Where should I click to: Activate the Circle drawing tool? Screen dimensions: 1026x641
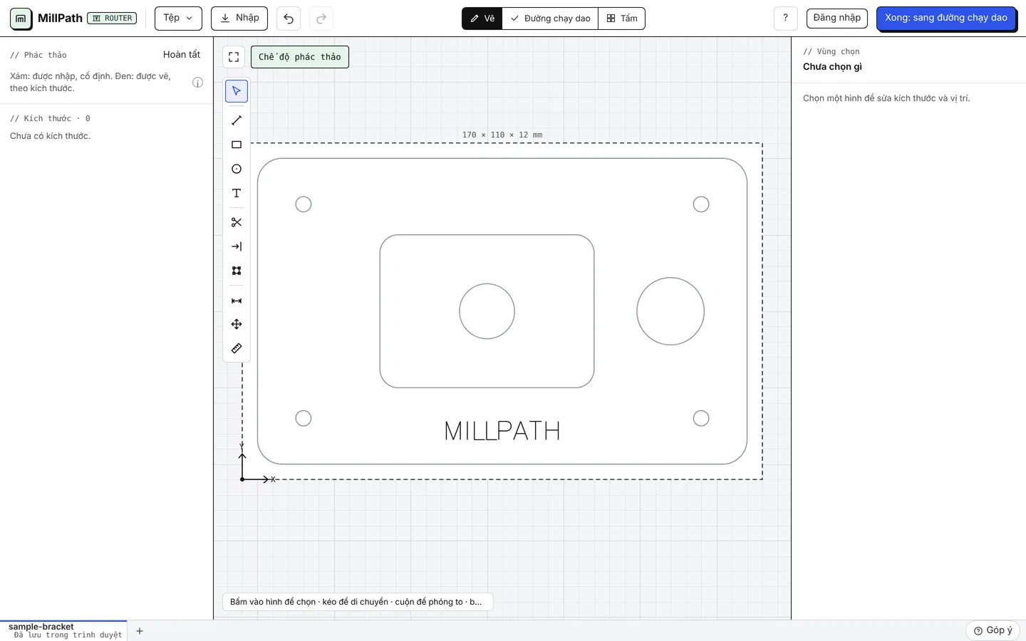pos(237,169)
